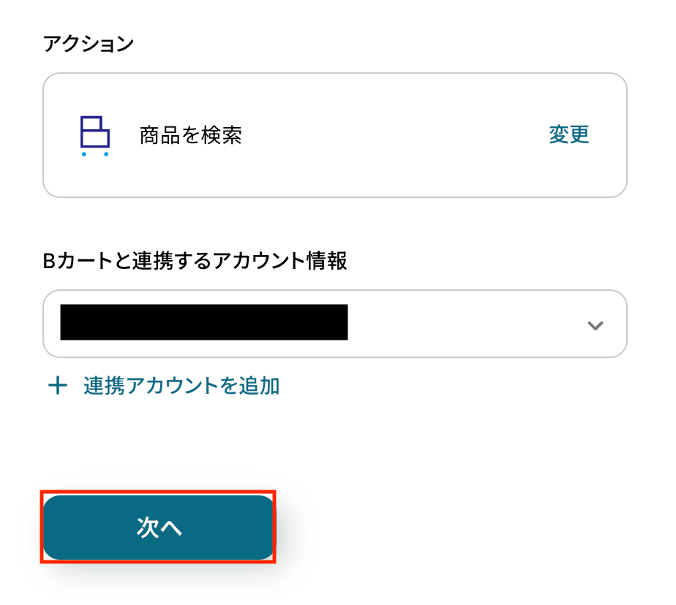This screenshot has height=605, width=676.
Task: Change the 商品を検索 action via 変更
Action: click(x=568, y=134)
